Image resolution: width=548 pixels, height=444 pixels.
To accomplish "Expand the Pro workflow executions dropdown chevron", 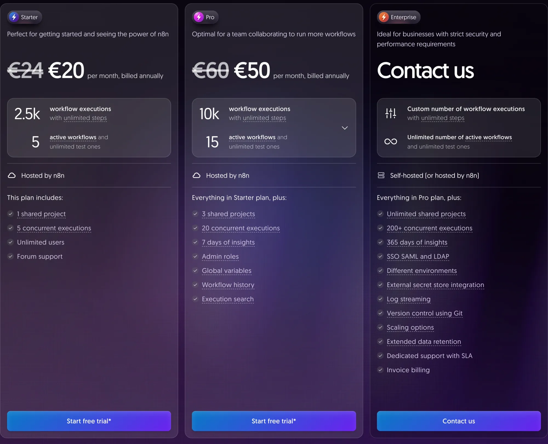I will (x=345, y=128).
